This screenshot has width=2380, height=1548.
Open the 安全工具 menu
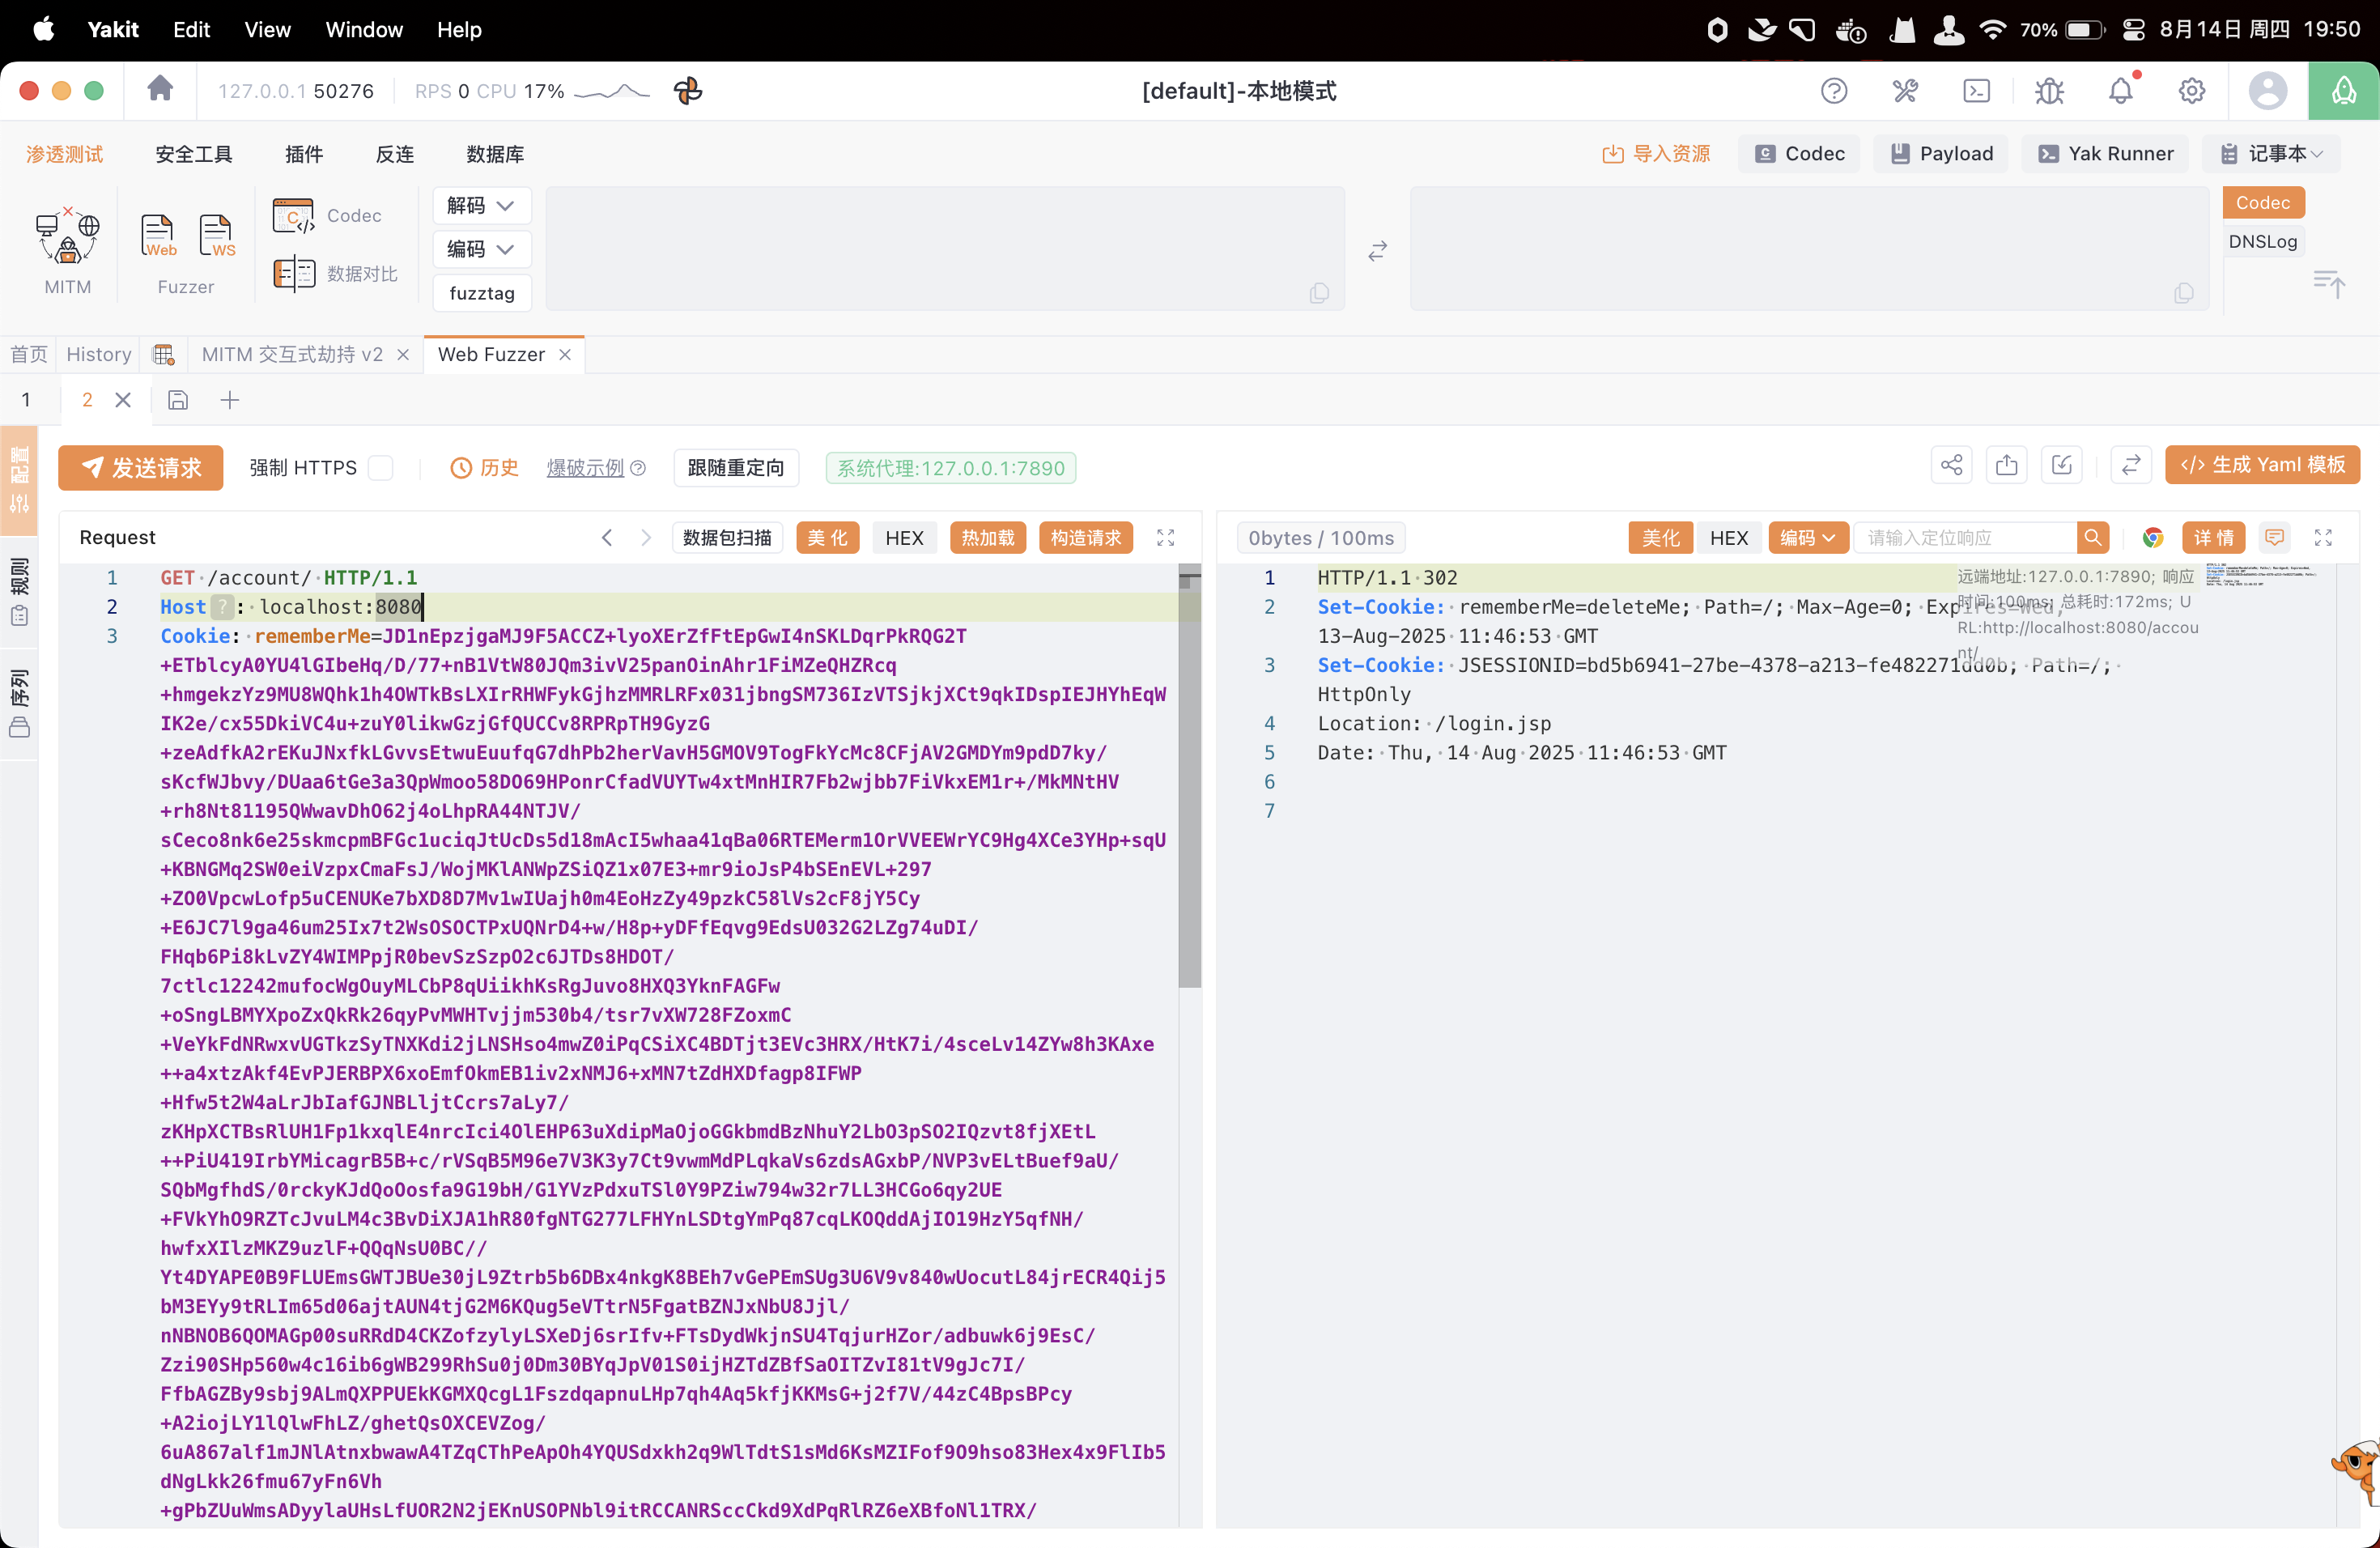[194, 154]
